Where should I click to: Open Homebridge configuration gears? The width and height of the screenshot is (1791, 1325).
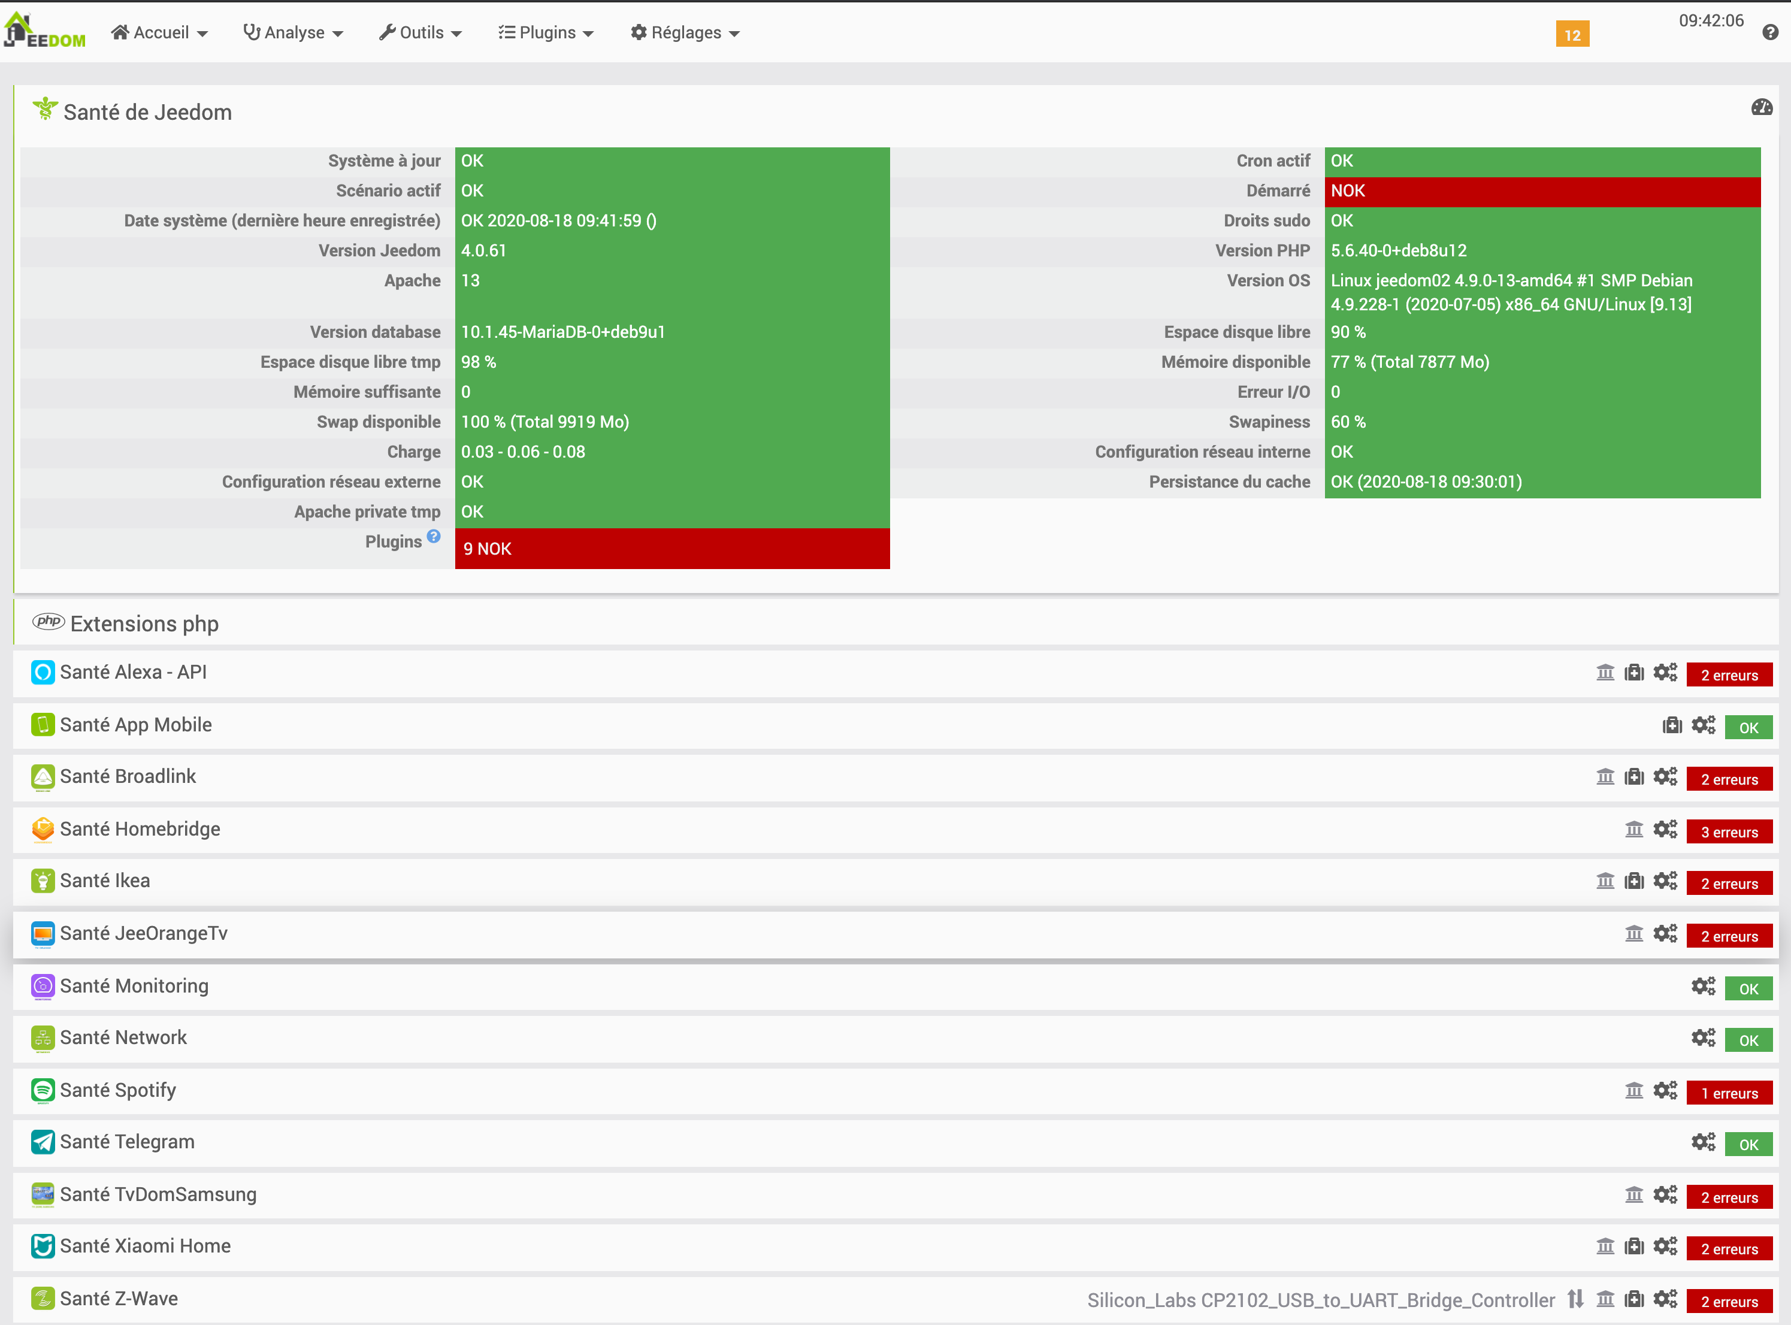tap(1665, 830)
